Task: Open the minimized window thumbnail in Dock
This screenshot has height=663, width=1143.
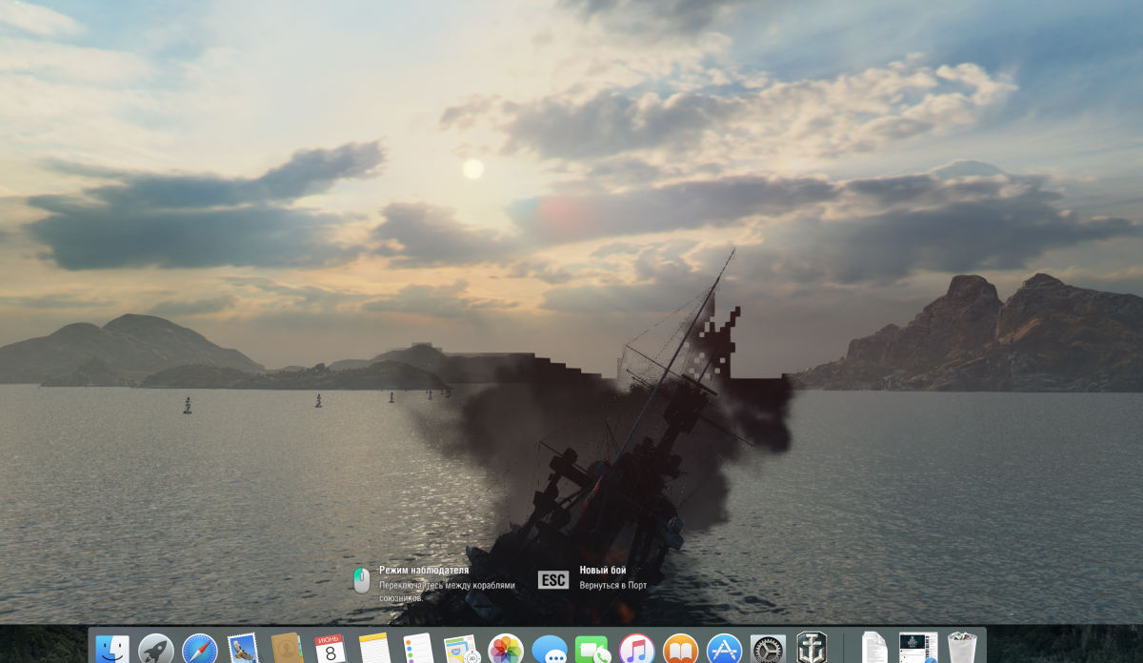Action: pyautogui.click(x=917, y=648)
